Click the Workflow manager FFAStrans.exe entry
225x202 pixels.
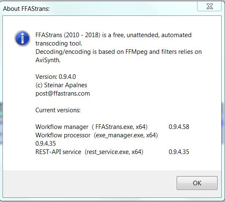(x=91, y=127)
